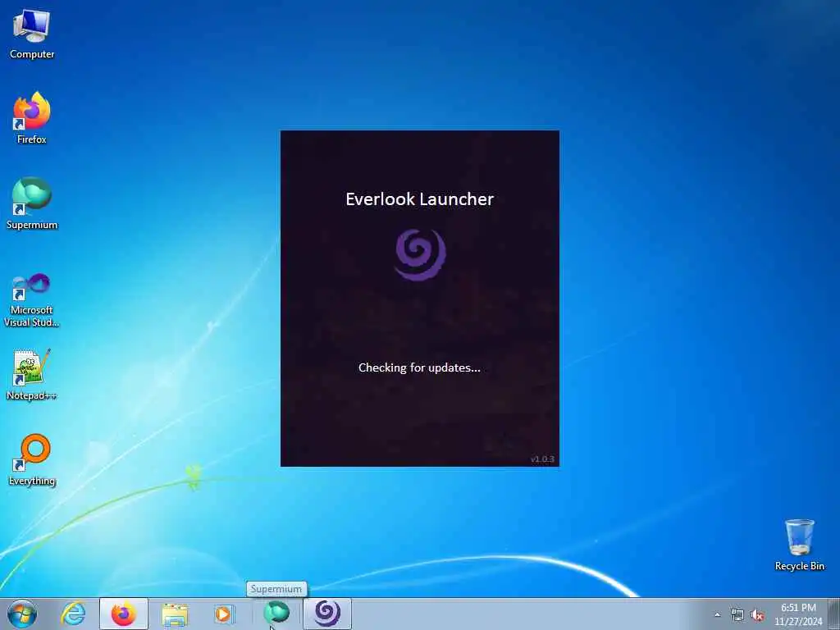Screen dimensions: 840x630
Task: Launch Windows Media Player from the taskbar
Action: point(223,614)
